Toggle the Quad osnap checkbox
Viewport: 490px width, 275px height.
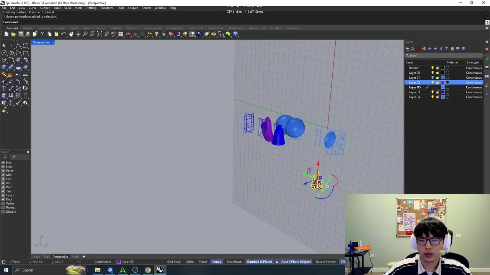click(x=3, y=195)
